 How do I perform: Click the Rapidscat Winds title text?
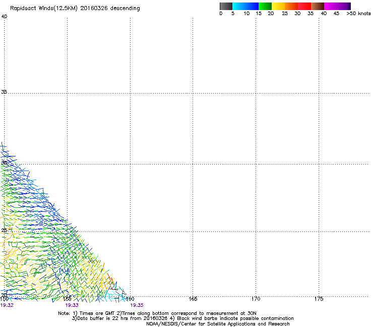(x=75, y=9)
